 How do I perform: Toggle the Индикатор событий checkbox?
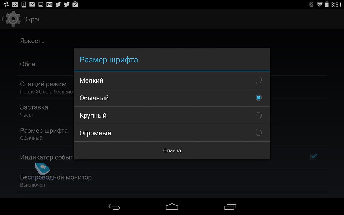313,157
